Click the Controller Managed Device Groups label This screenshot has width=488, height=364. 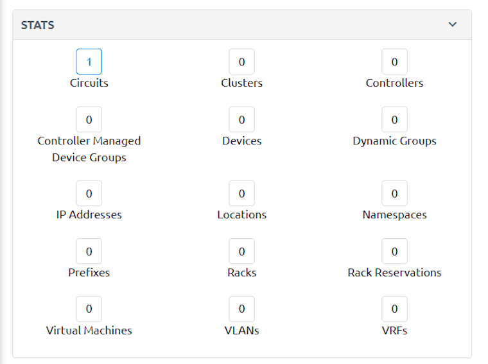89,149
